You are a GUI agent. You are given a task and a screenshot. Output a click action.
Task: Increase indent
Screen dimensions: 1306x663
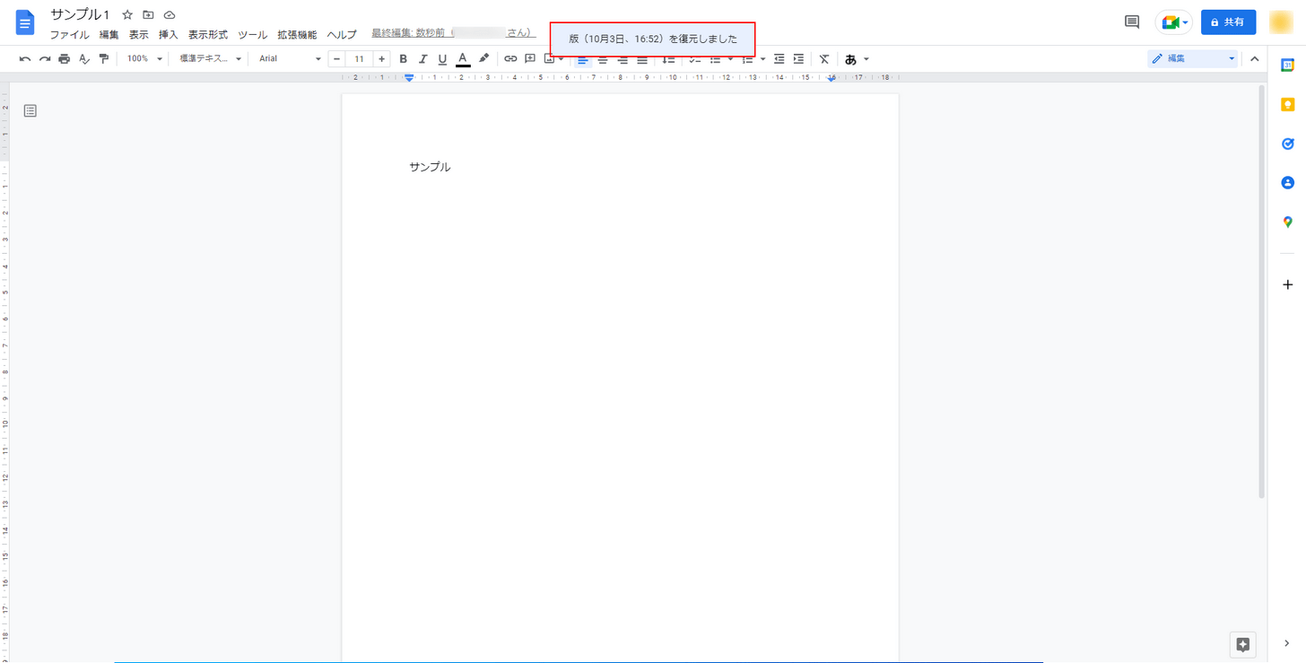pos(798,59)
